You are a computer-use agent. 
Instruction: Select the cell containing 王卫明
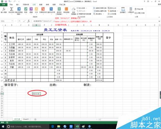[x=12, y=44]
